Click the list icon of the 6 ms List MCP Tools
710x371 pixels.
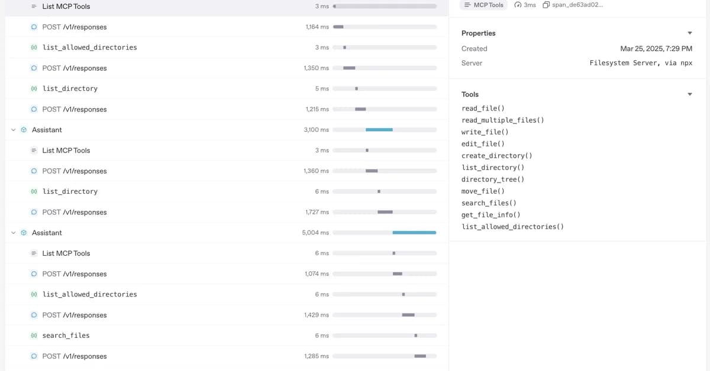click(34, 253)
